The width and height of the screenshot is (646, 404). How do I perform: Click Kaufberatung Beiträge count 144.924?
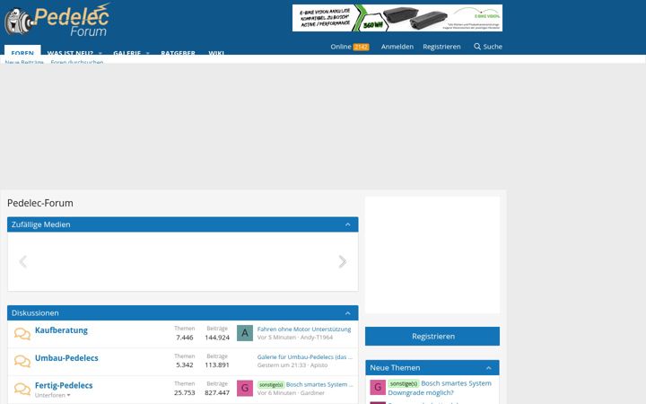217,338
